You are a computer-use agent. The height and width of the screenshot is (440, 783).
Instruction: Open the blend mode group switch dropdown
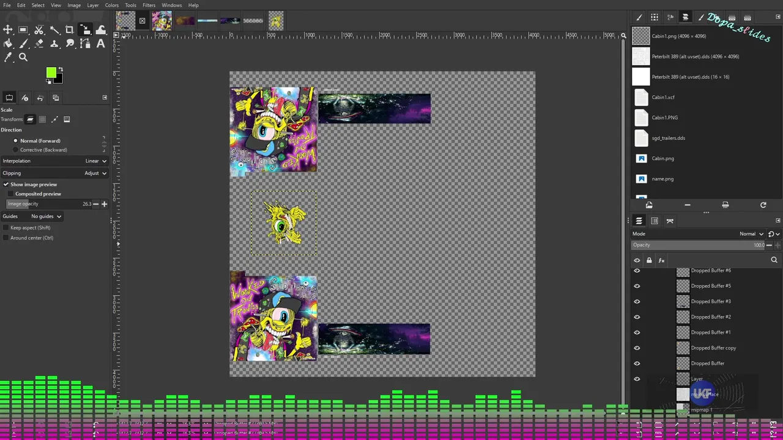coord(773,233)
